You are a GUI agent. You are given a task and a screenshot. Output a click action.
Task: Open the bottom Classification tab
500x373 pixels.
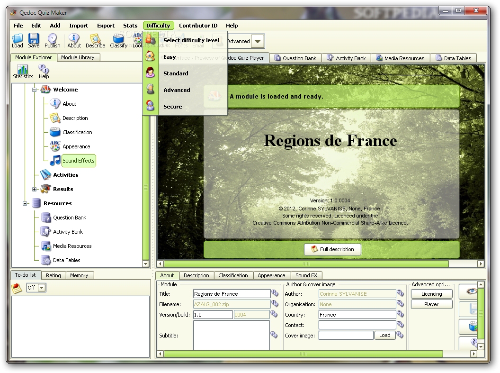233,275
